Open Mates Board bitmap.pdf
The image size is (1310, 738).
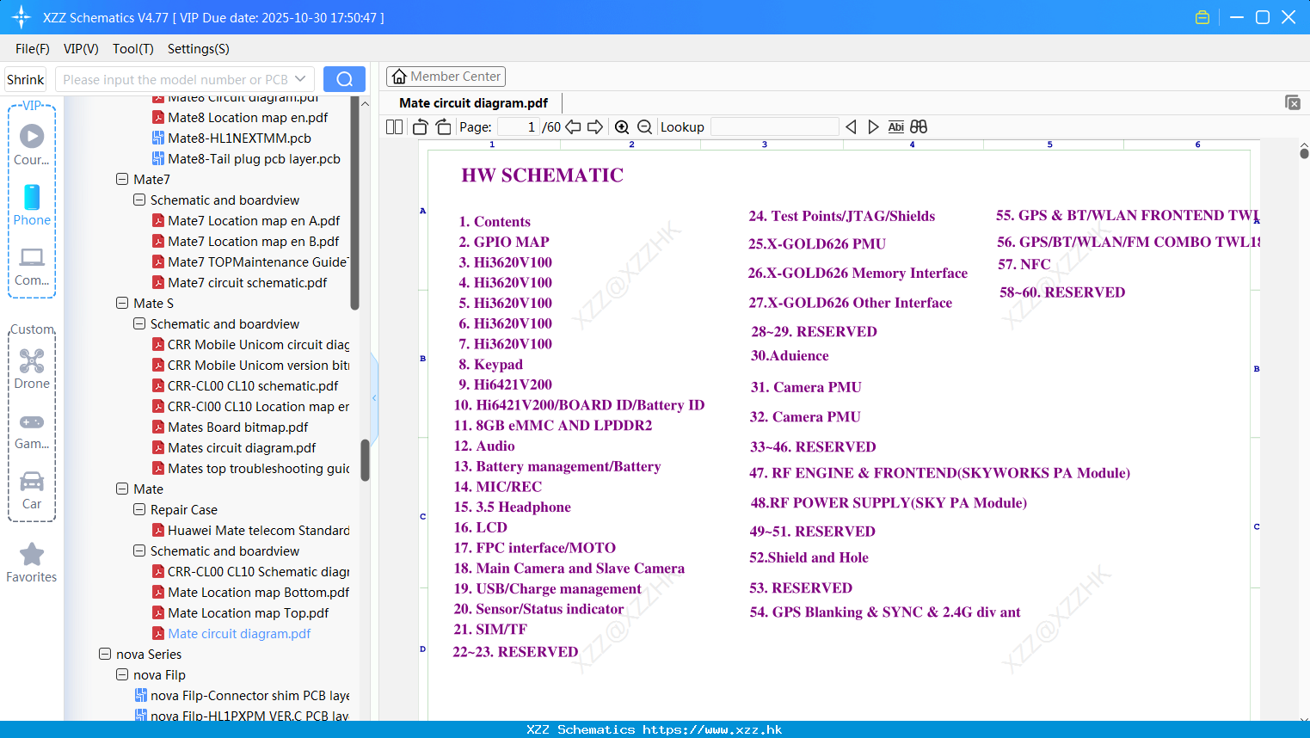pyautogui.click(x=237, y=427)
